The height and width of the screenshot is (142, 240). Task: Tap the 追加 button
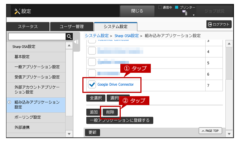click(94, 112)
